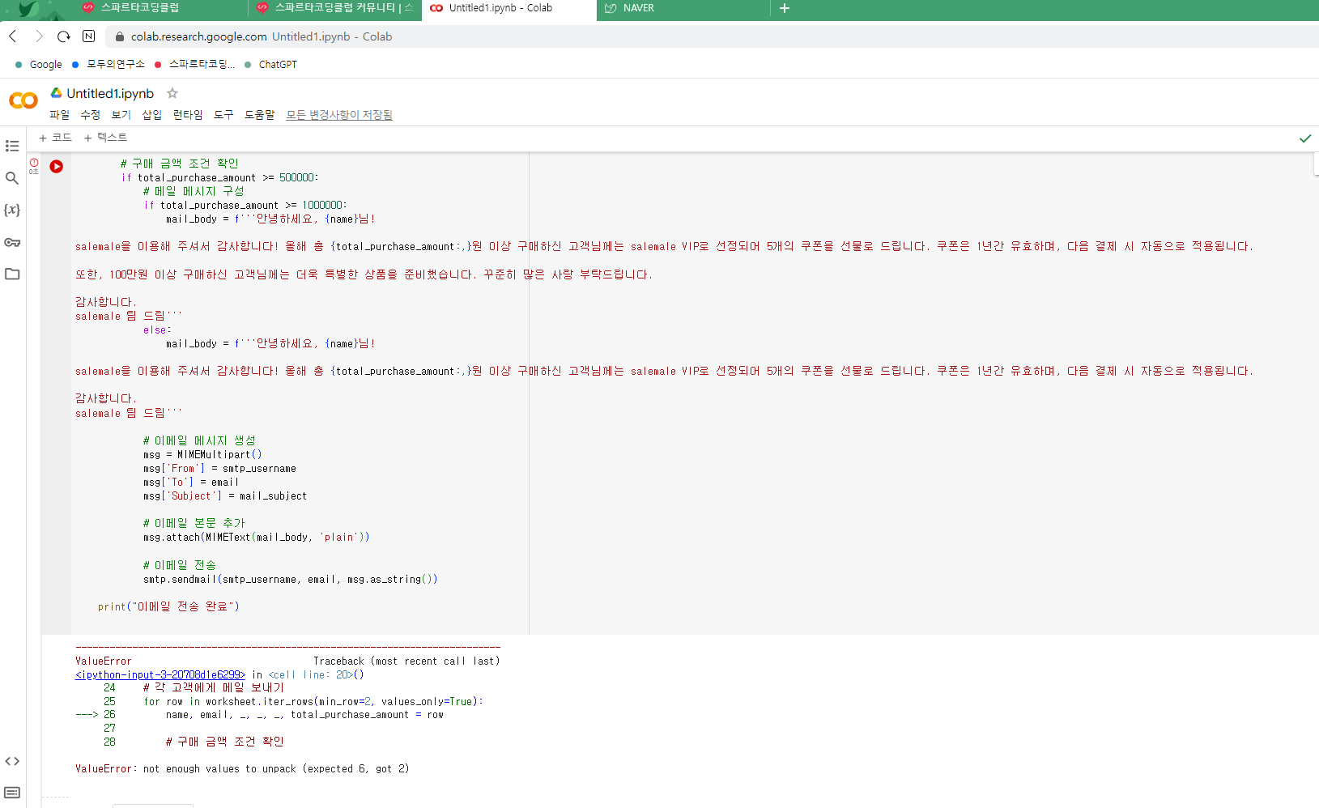Go back with browser back arrow
The image size is (1319, 808).
coord(13,36)
